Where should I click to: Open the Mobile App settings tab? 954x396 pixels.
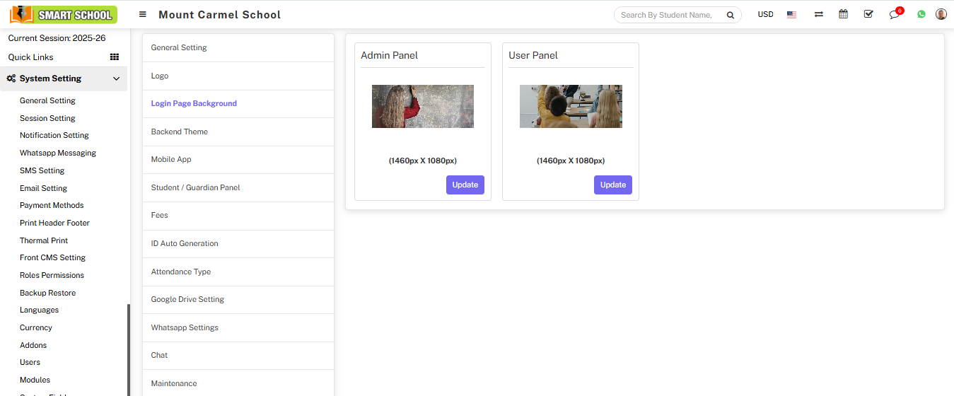tap(171, 159)
